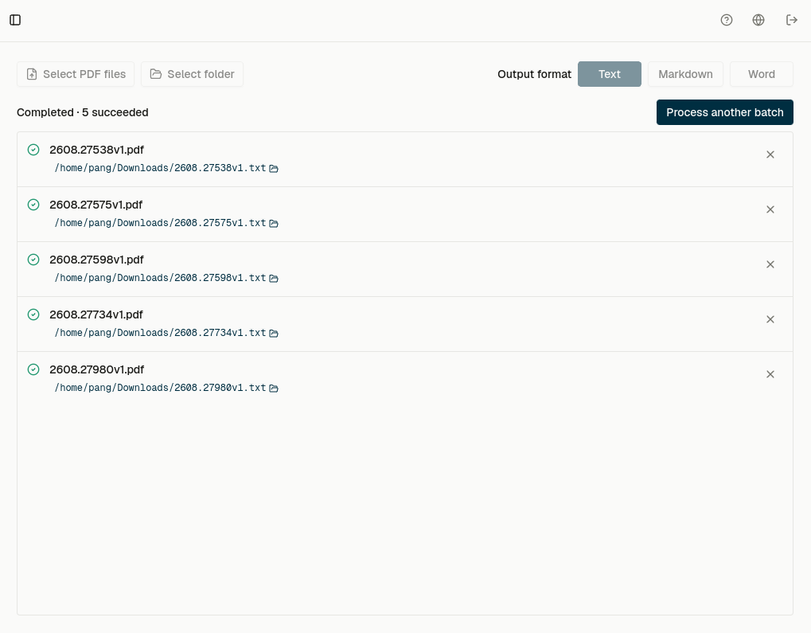
Task: Switch output format to Markdown
Action: pyautogui.click(x=685, y=74)
